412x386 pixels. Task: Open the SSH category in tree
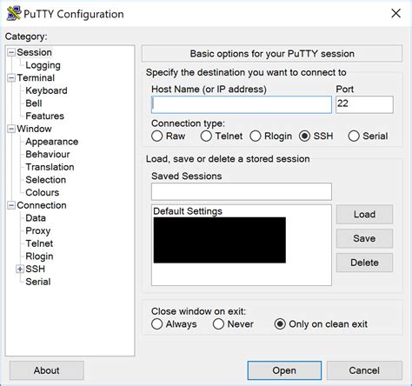tap(36, 270)
